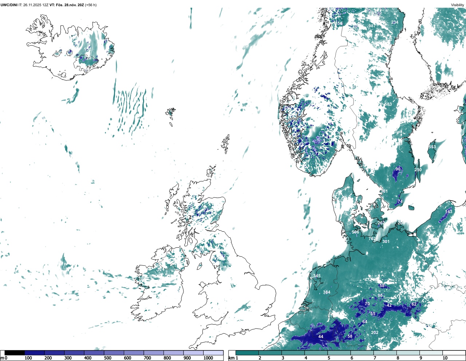Click the '583' visibility value
Viewport: 466px width, 361px height.
[388, 104]
